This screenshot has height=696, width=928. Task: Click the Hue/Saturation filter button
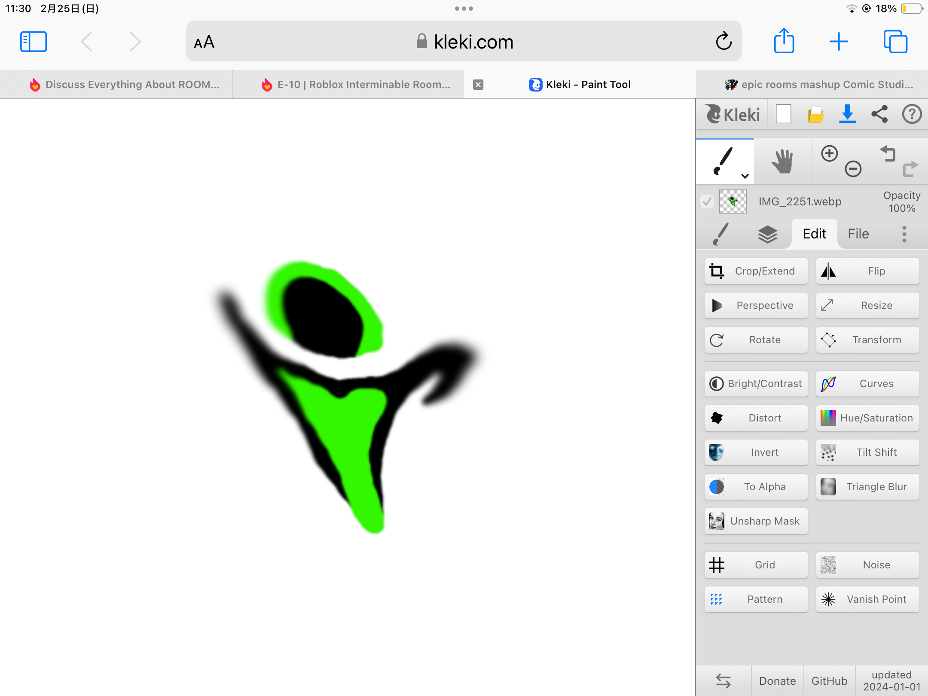867,418
